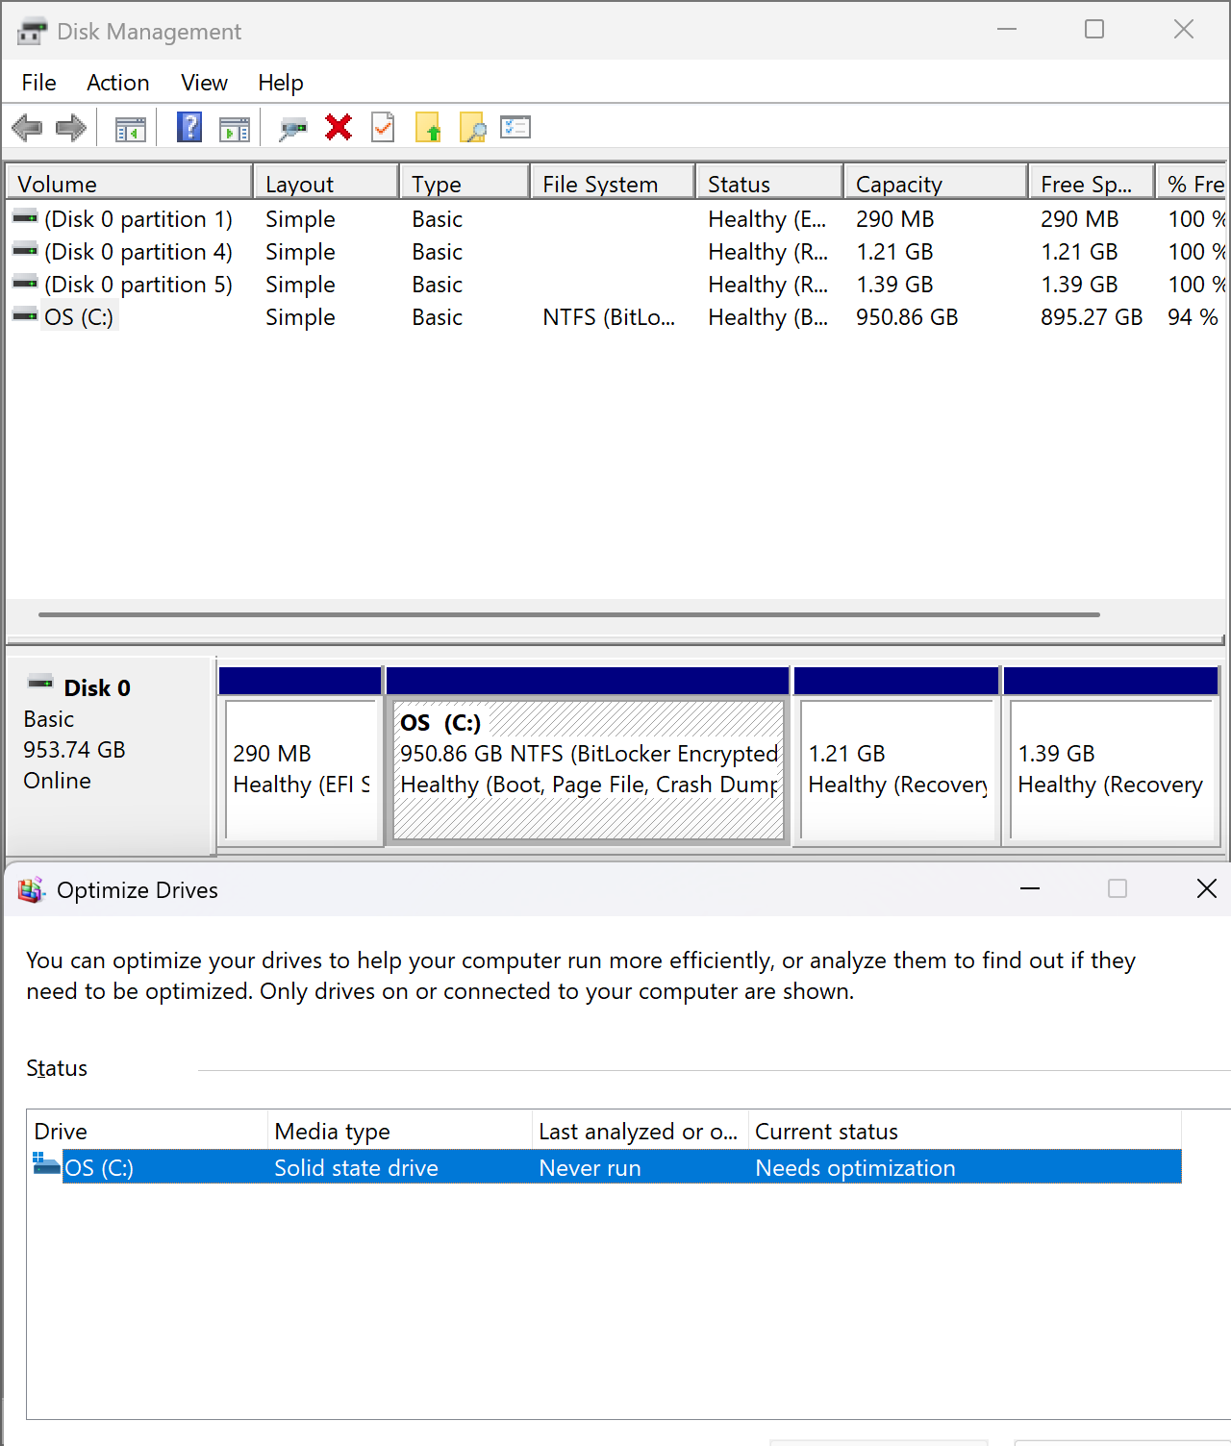
Task: Open the File menu
Action: (x=39, y=83)
